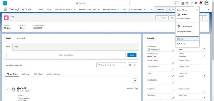The width and height of the screenshot is (214, 101).
Task: Click the Search this feed field
Action: click(111, 65)
